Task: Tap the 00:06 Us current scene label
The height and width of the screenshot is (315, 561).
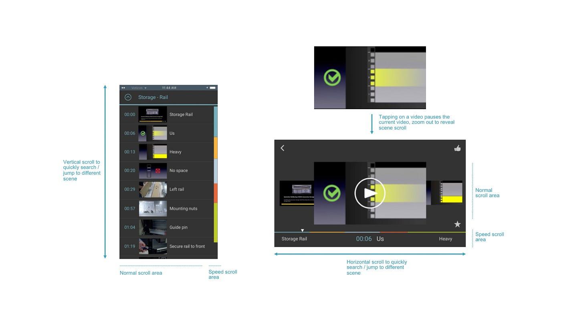Action: click(370, 239)
